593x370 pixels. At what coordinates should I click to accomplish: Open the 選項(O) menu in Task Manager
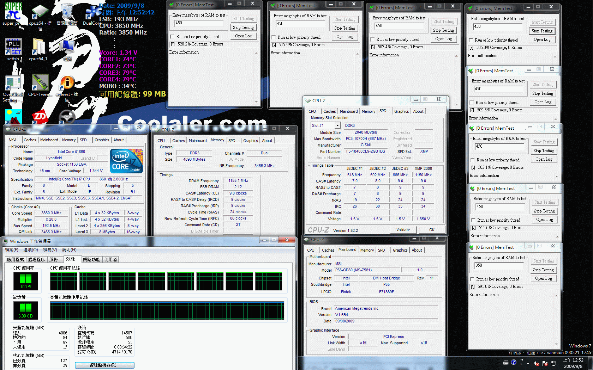pos(31,250)
